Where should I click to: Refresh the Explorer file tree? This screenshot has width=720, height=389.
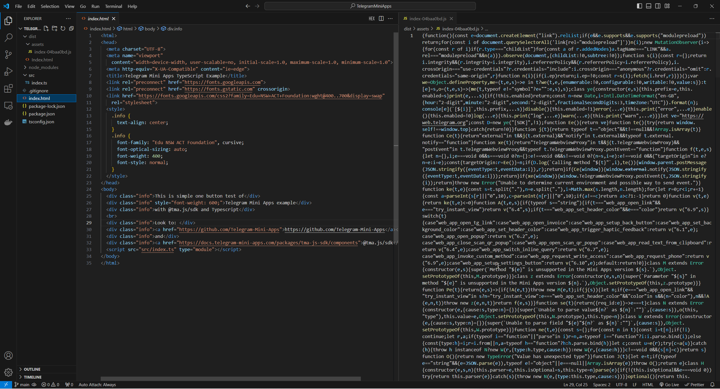pos(63,28)
